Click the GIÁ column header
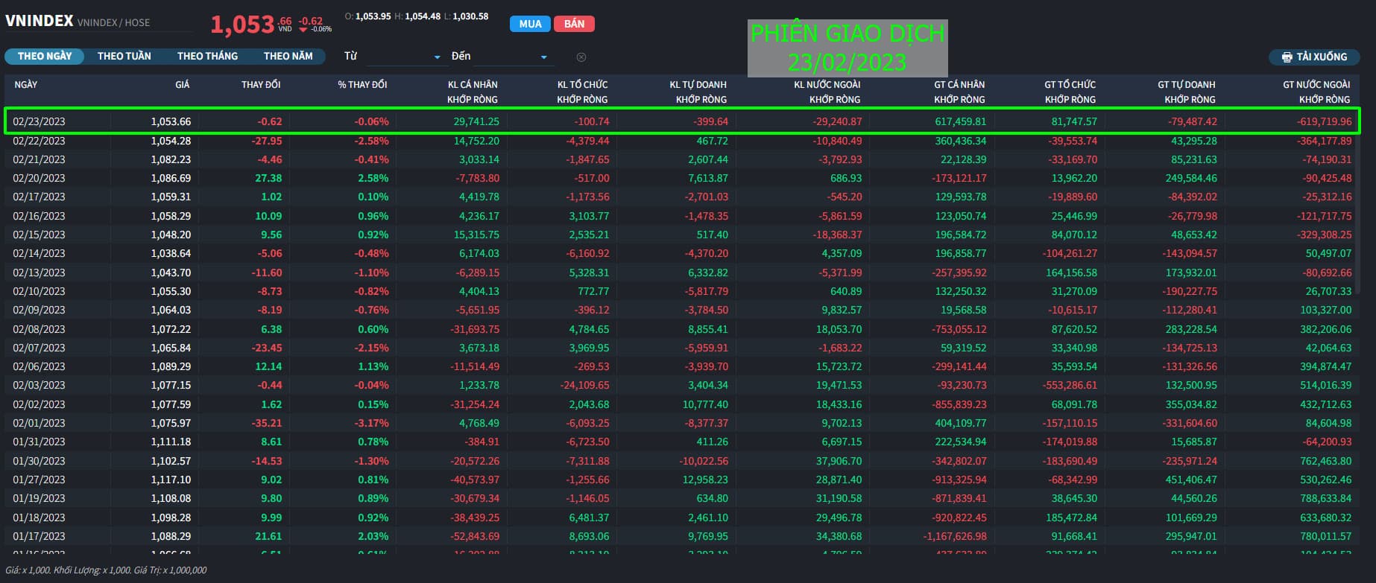Viewport: 1376px width, 583px height. (182, 85)
